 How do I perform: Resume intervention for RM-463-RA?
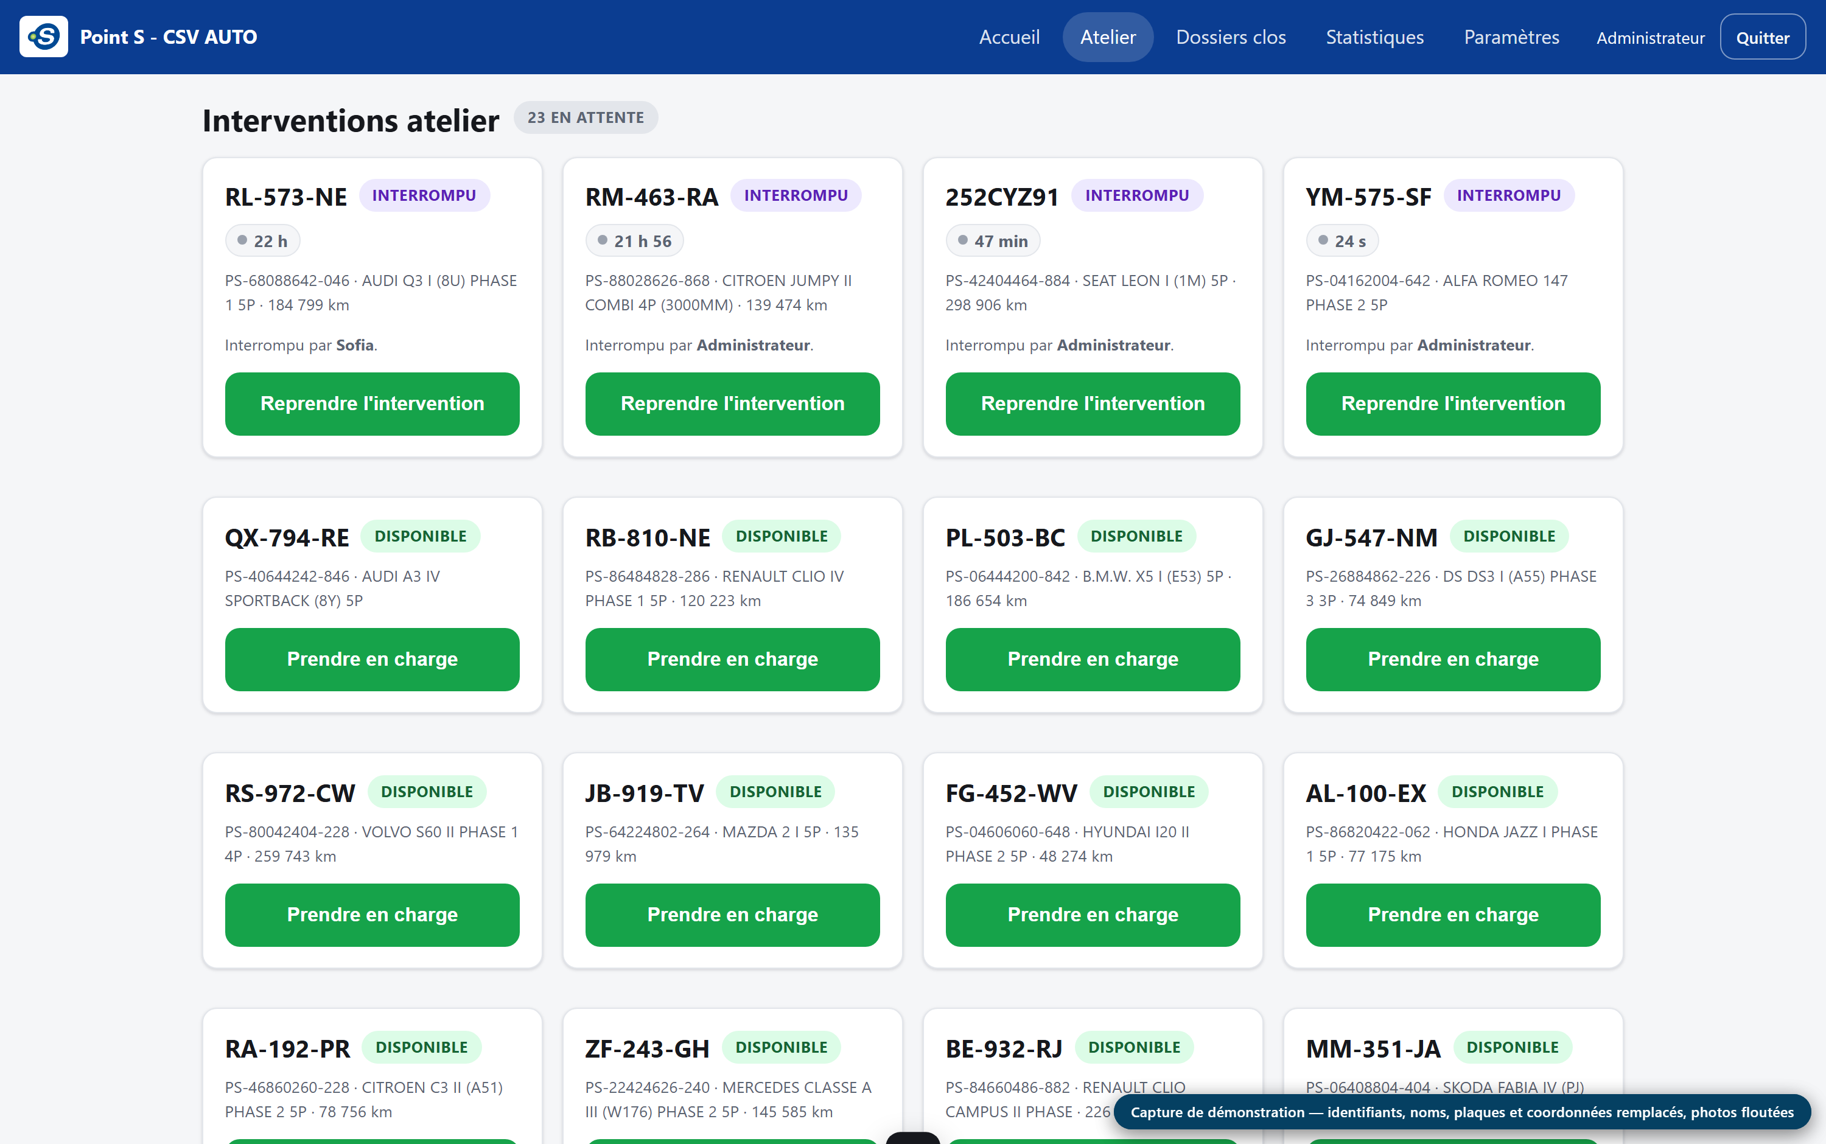pos(732,403)
